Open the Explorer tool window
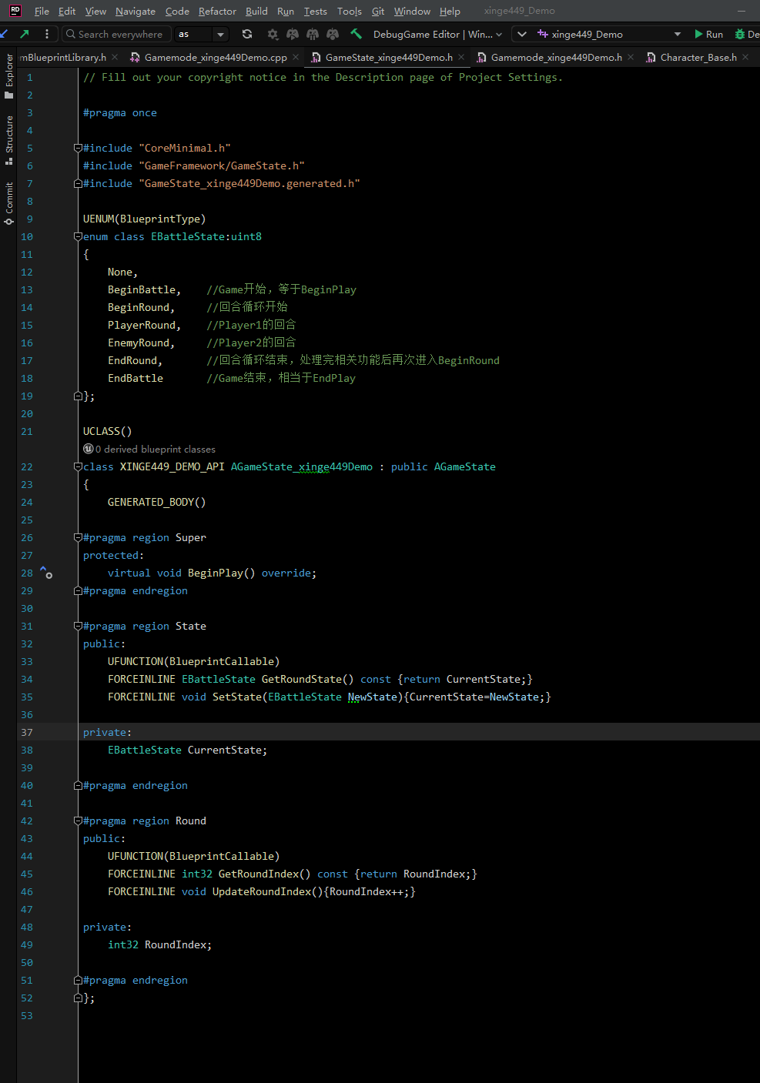 [x=9, y=75]
